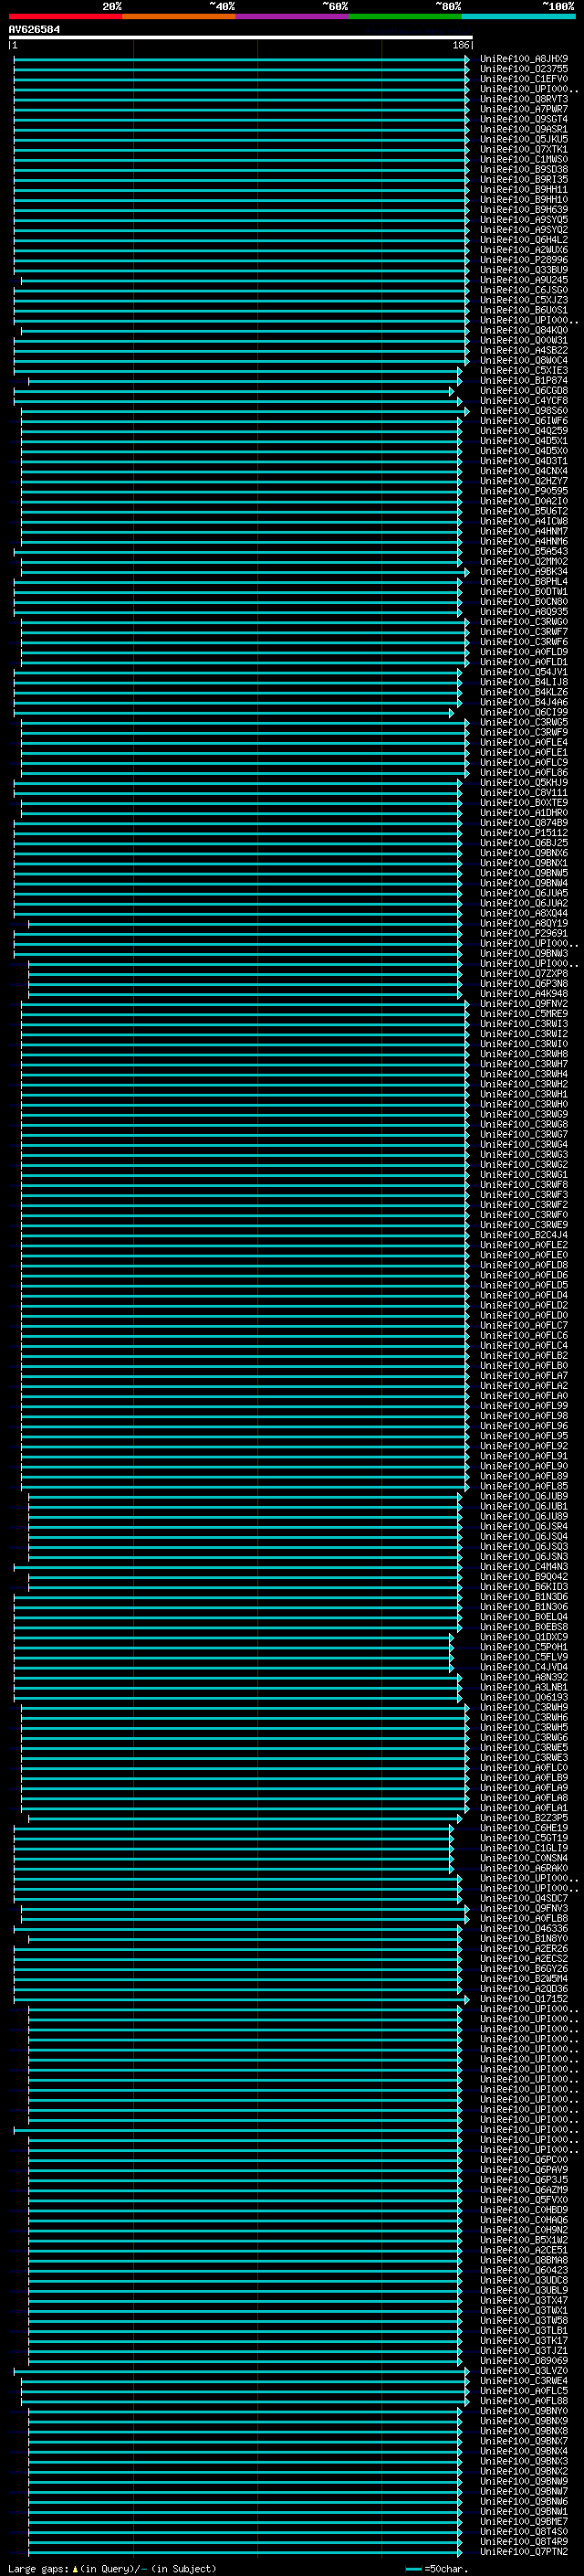Open hit UniRef100_B2Z3P5
This screenshot has height=2576, width=584.
coord(523,1818)
